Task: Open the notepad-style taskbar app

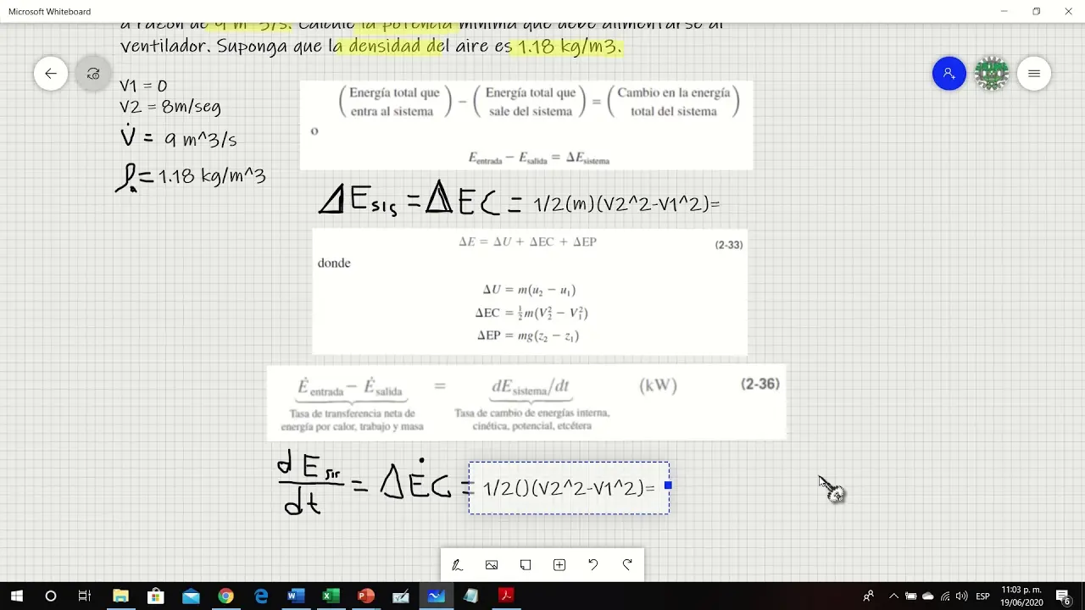Action: pyautogui.click(x=471, y=596)
